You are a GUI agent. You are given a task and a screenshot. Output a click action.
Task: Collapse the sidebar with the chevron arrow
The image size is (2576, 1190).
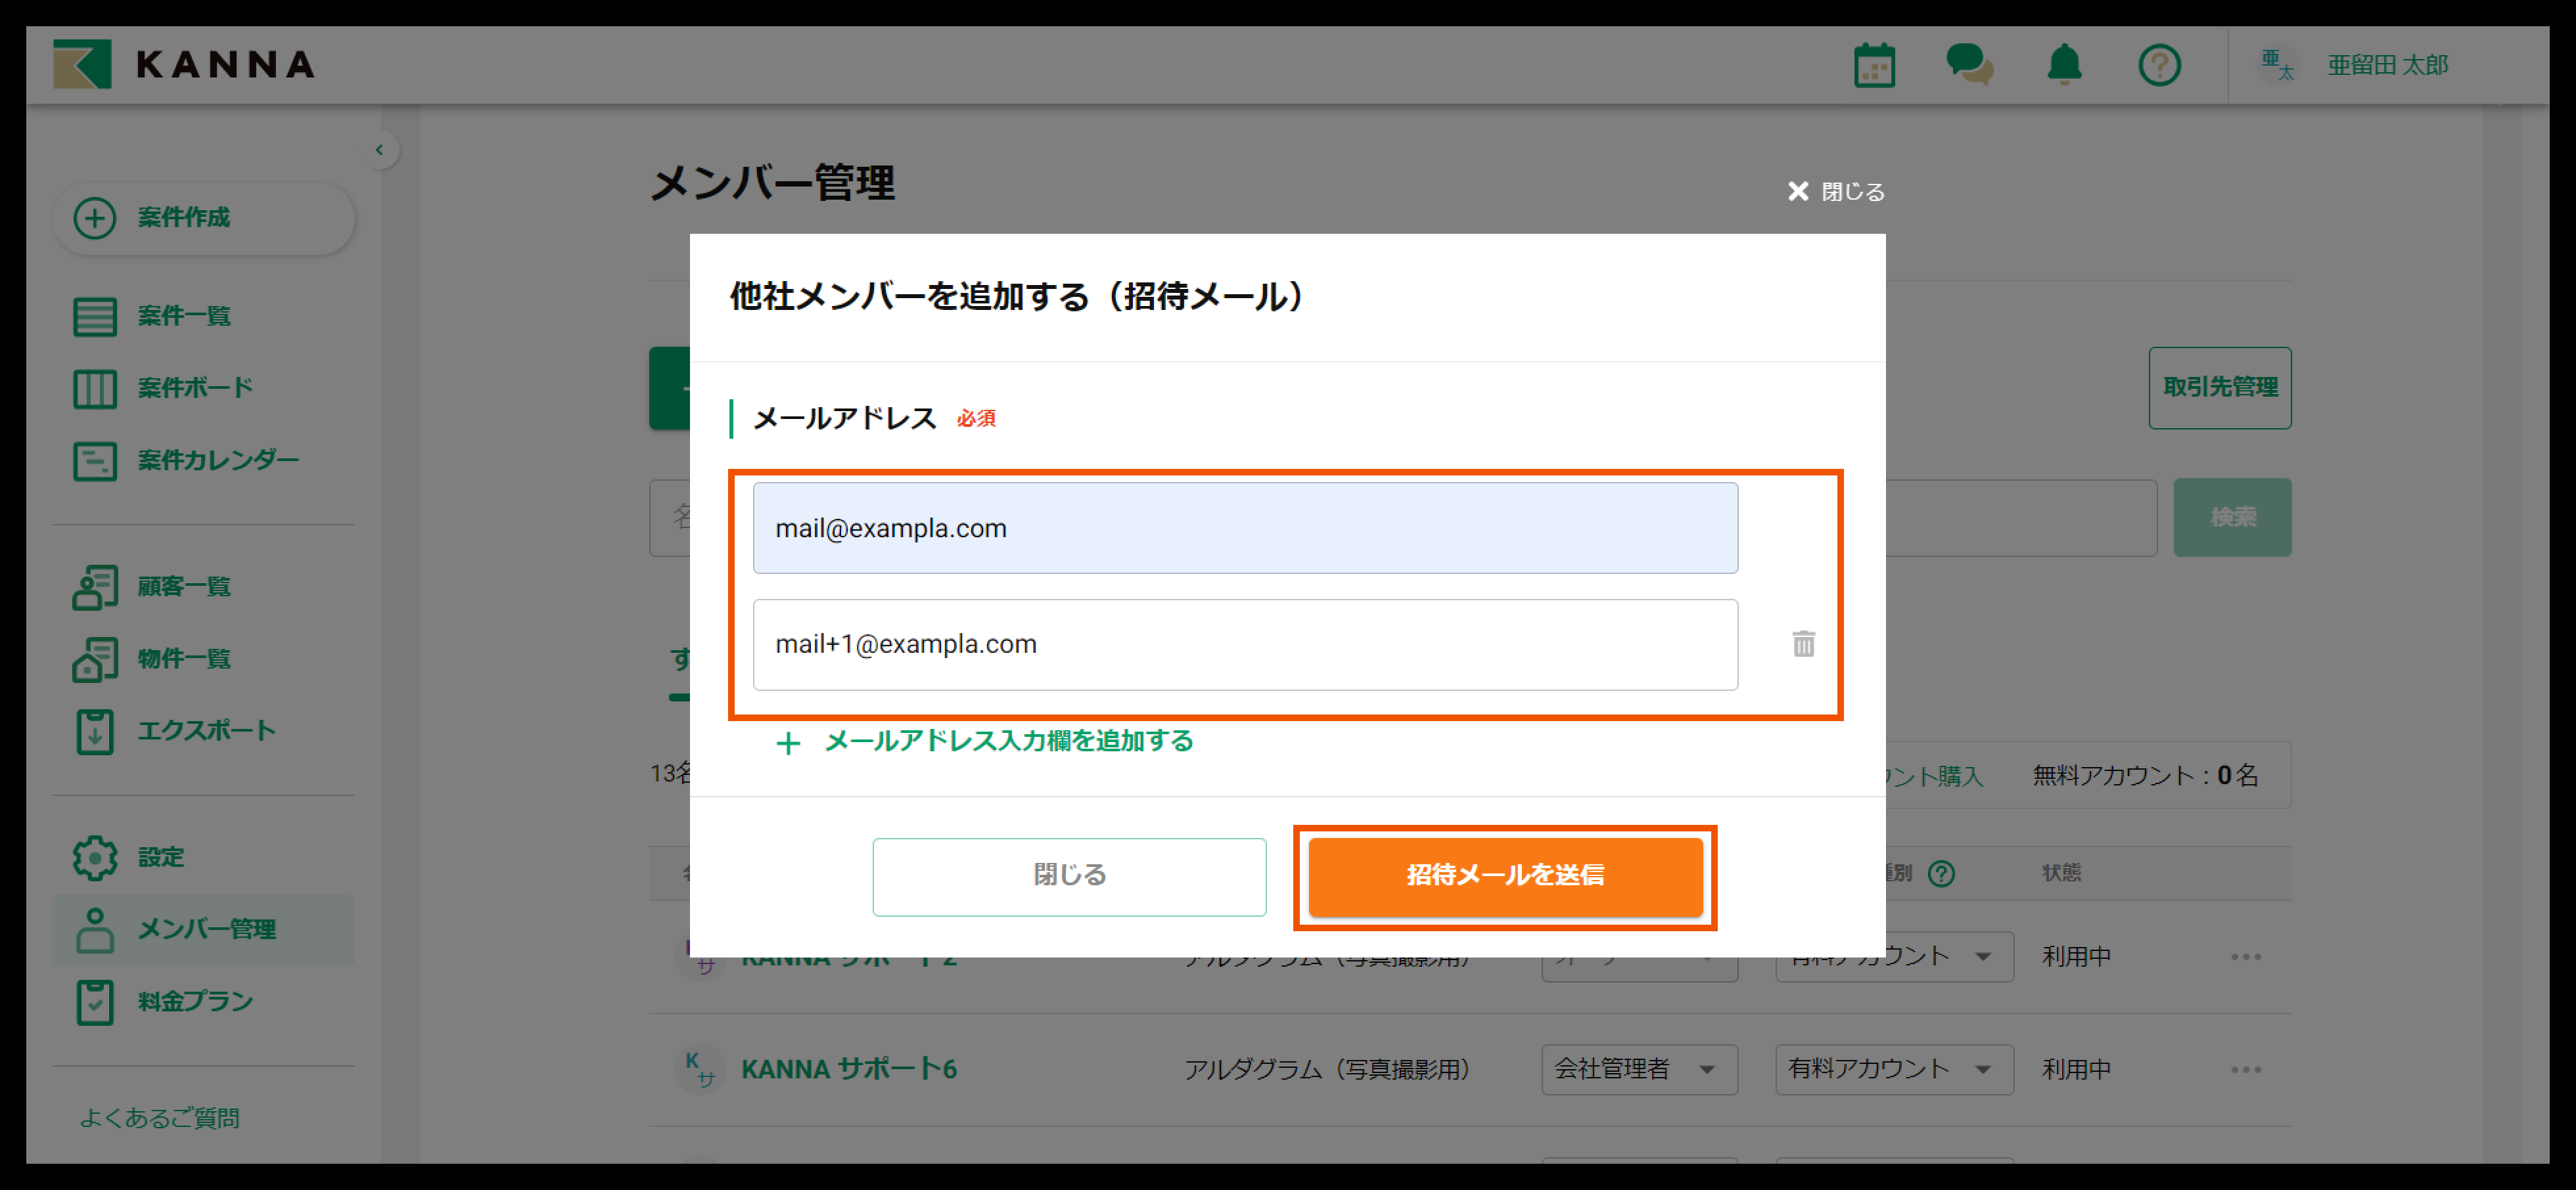[x=380, y=150]
